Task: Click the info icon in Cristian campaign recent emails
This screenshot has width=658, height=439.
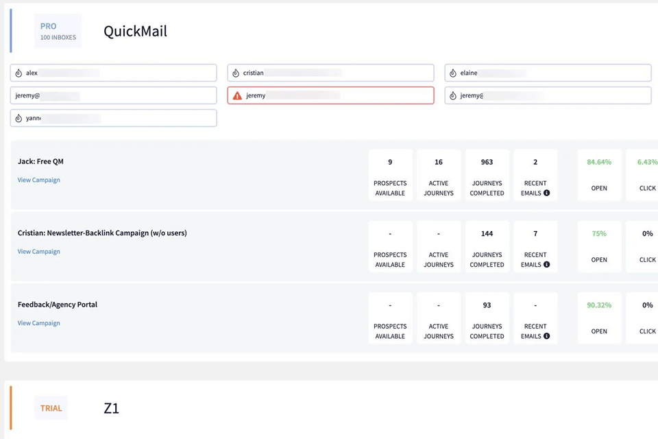Action: click(x=546, y=264)
